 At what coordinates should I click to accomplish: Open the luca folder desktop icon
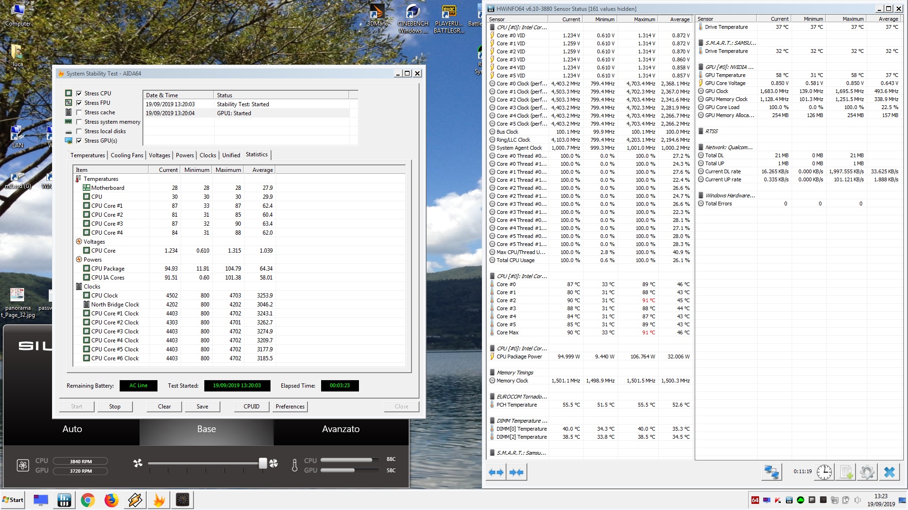(x=17, y=56)
